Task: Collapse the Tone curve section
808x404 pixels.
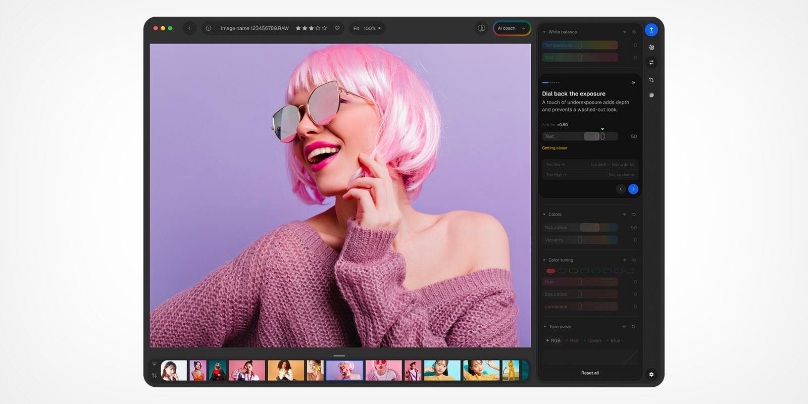Action: coord(544,327)
